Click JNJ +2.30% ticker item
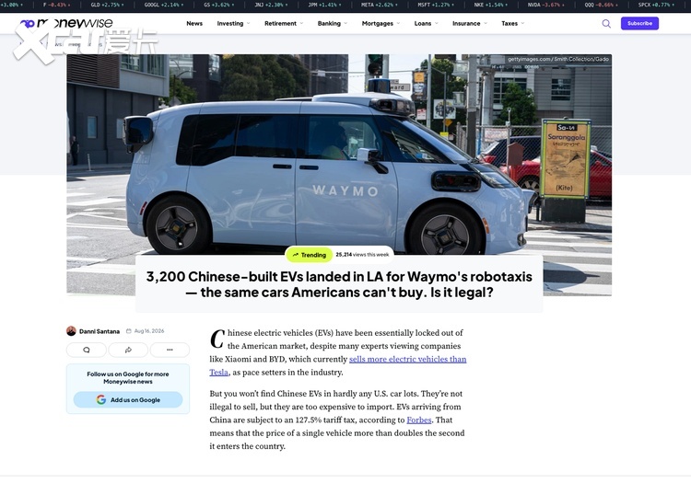 tap(271, 5)
